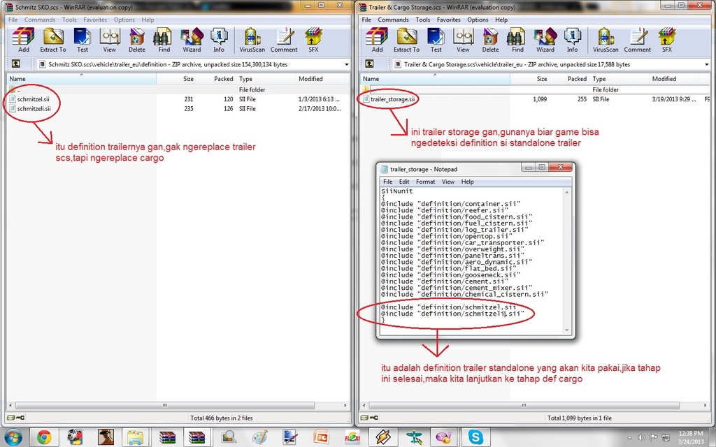716x447 pixels.
Task: Open Format menu in Notepad
Action: (x=425, y=182)
